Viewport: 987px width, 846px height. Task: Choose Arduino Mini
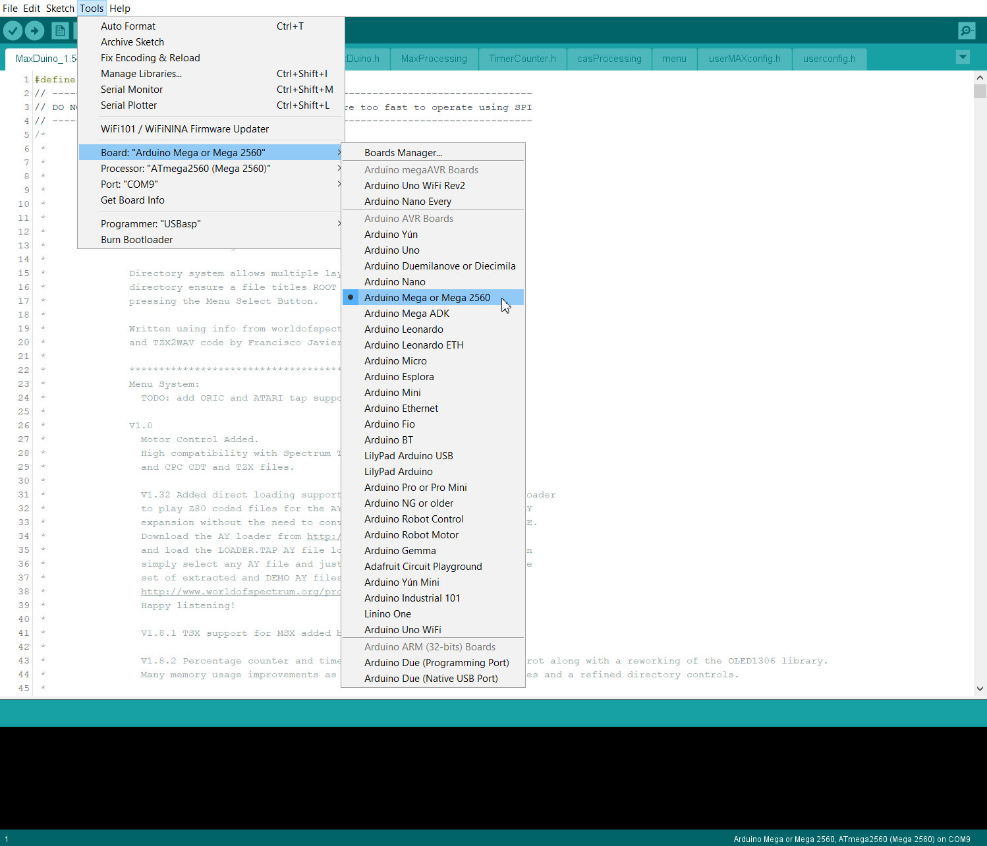tap(433, 393)
